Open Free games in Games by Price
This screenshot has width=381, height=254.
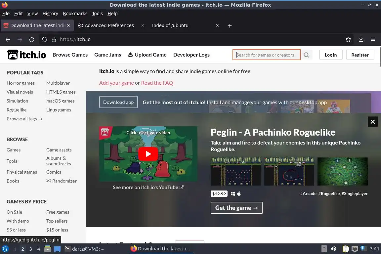click(x=58, y=212)
